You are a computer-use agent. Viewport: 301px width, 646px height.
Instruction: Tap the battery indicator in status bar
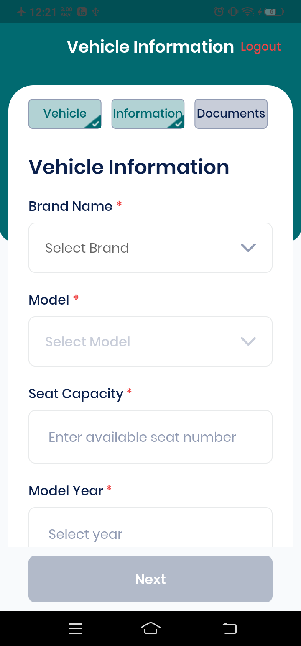[274, 12]
